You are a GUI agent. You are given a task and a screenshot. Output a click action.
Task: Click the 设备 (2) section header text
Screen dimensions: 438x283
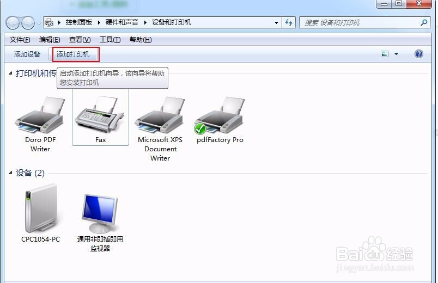30,173
